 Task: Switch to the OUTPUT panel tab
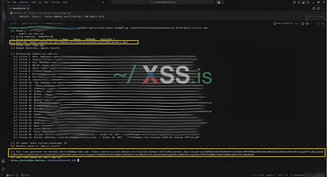pyautogui.click(x=14, y=24)
